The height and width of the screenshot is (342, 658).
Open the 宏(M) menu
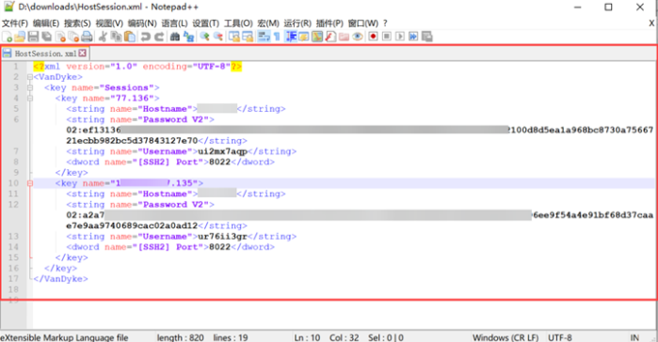pos(268,23)
